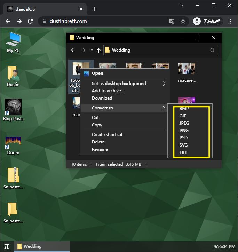Select the fourth photo thumbnail in top row
This screenshot has height=252, width=238.
pos(160,65)
